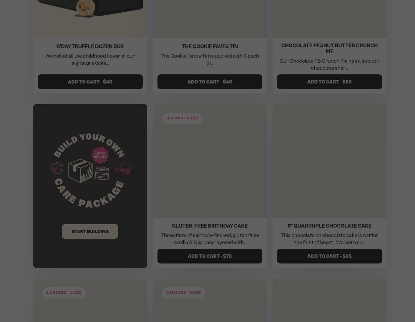415x322 pixels.
Task: Add Gluten-Free Birthday Cake to cart
Action: 210,256
